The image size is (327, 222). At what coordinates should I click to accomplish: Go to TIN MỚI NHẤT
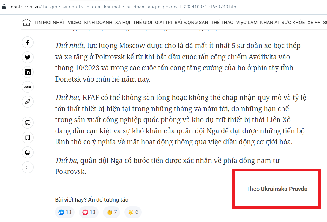50,23
